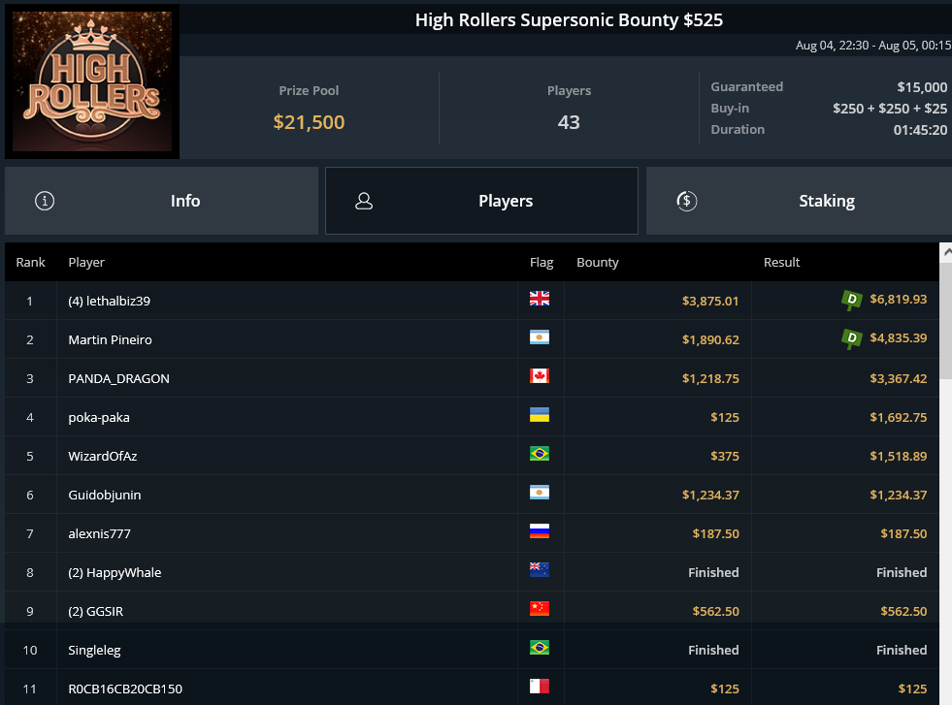Click the UK flag for lethalbiz39
The image size is (952, 705).
coord(540,299)
